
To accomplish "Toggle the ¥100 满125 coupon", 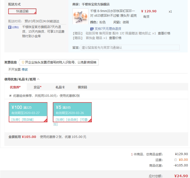I will click(x=28, y=112).
